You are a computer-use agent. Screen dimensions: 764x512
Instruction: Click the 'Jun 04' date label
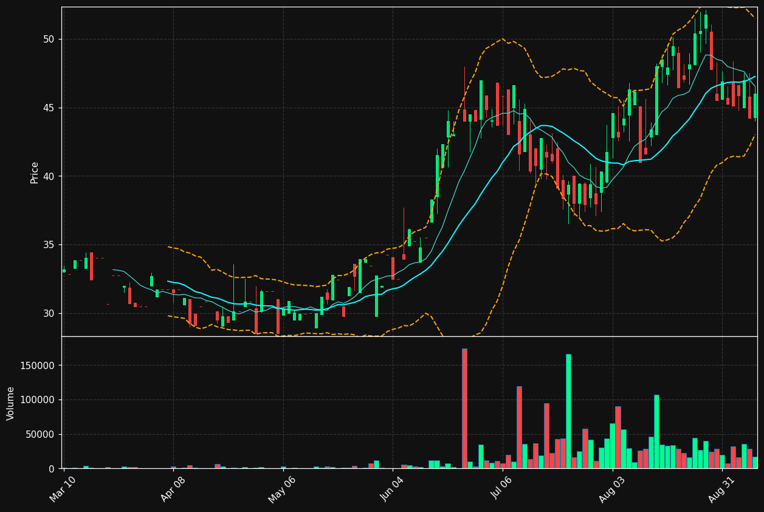tap(392, 489)
